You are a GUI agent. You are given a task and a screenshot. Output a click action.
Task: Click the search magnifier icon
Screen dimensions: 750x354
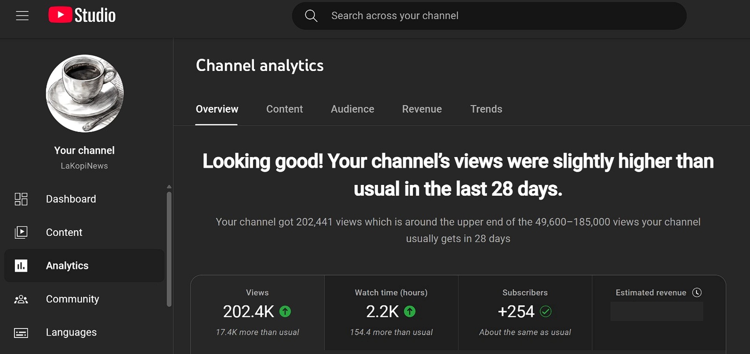pyautogui.click(x=311, y=16)
